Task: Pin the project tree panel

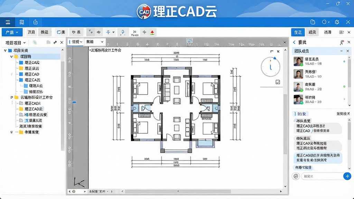Action: (x=55, y=42)
